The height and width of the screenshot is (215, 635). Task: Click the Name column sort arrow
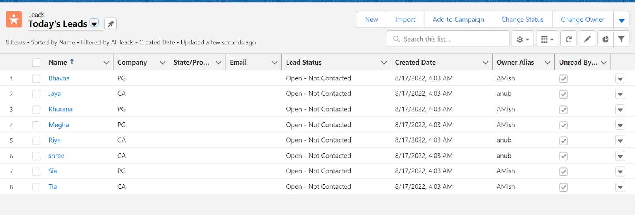[x=72, y=62]
